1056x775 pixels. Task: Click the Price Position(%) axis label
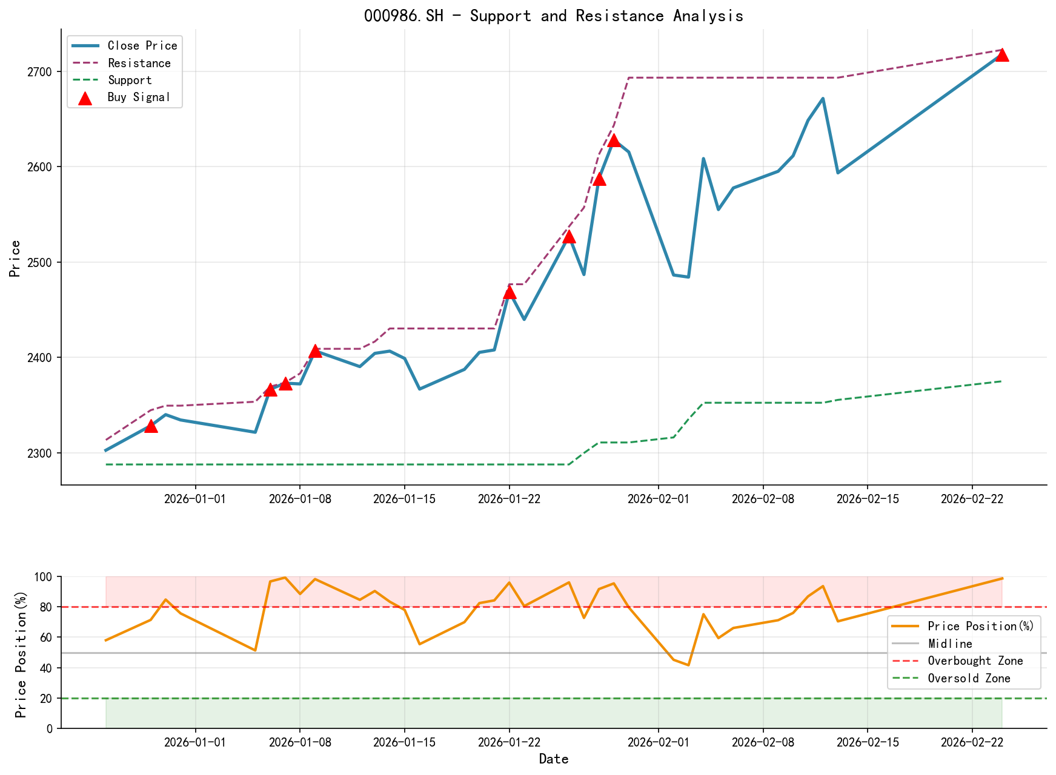pyautogui.click(x=22, y=653)
